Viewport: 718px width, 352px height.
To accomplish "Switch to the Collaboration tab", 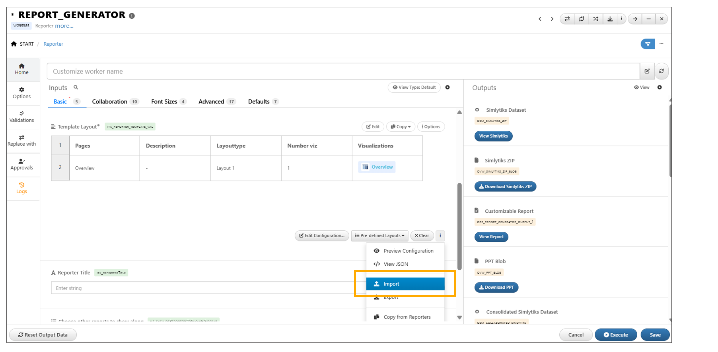I will [110, 102].
